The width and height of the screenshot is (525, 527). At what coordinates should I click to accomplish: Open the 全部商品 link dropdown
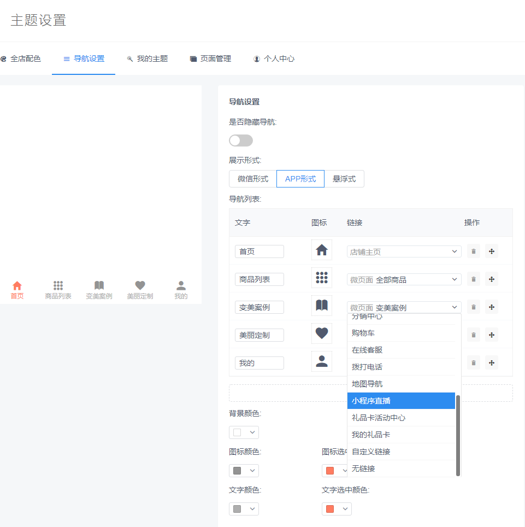point(404,279)
